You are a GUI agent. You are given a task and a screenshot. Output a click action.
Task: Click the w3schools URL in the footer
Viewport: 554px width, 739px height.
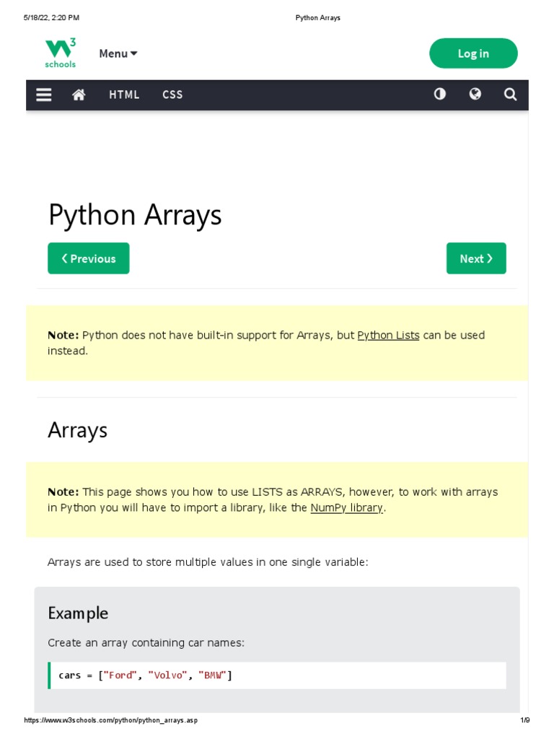(x=110, y=720)
